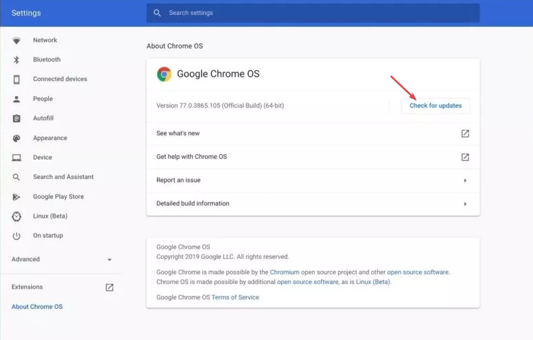Click the Network wifi icon in sidebar
The height and width of the screenshot is (340, 533).
(16, 41)
